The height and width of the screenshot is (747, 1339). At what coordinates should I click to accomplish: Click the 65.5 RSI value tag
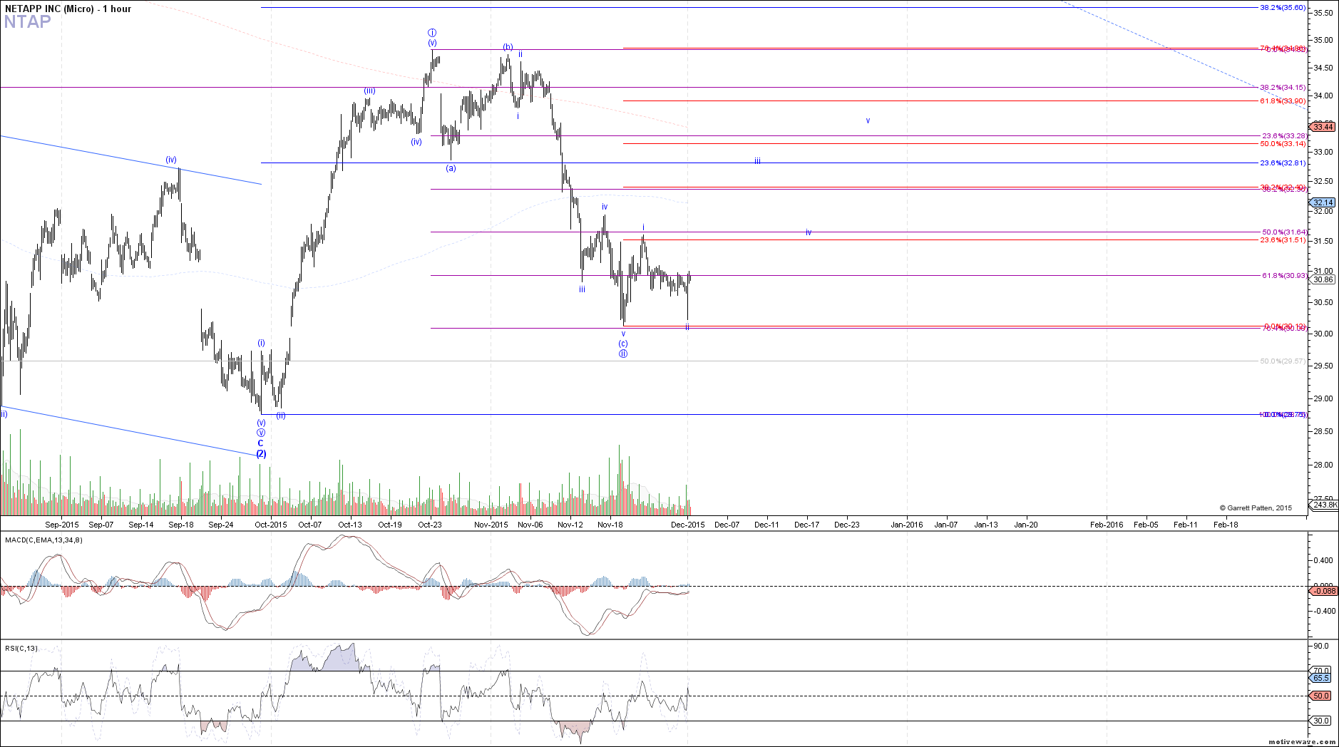pos(1321,678)
